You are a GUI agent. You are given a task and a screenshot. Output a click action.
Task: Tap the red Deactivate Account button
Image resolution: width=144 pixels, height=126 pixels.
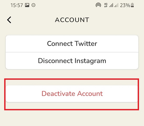72,94
